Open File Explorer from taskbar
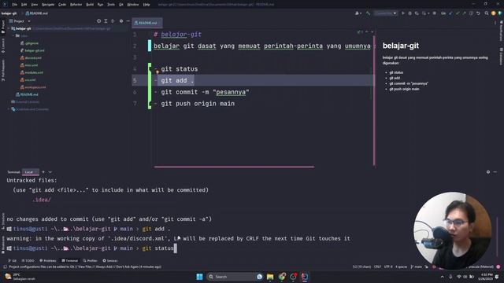Viewport: 504px width, 283px height. 270,277
